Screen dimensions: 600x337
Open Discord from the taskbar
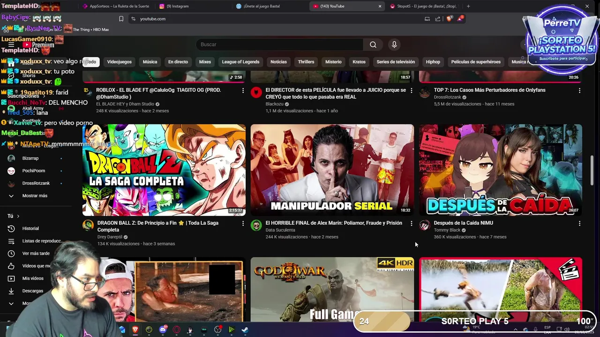(163, 330)
